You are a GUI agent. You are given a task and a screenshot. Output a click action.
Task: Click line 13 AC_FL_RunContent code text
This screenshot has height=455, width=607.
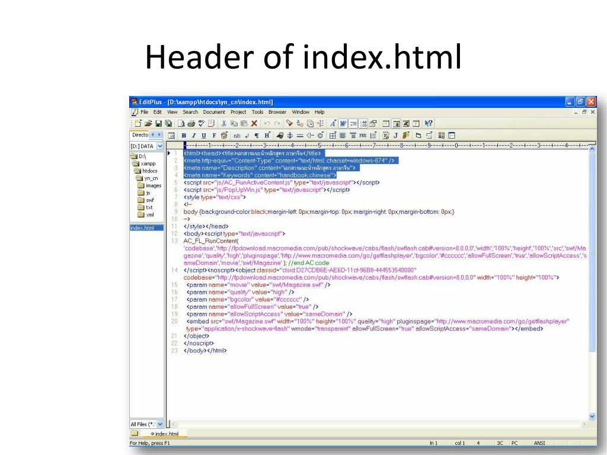pos(211,241)
